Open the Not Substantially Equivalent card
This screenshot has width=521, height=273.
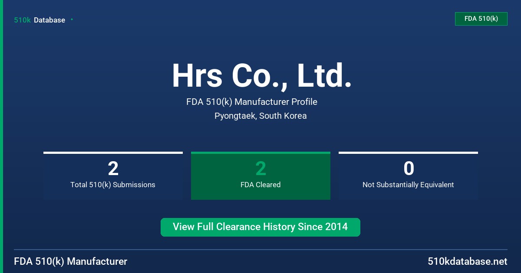click(x=408, y=175)
